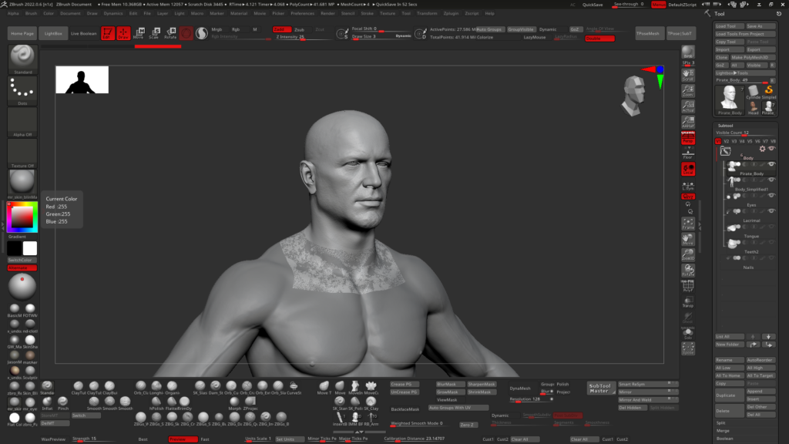Click the Z Intensity slider
This screenshot has height=444, width=789.
coord(290,36)
